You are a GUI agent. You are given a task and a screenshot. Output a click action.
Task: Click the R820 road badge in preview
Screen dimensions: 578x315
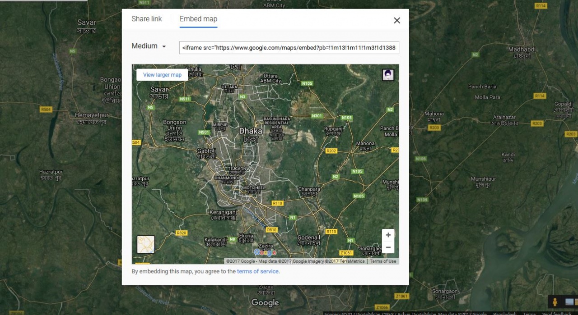tap(182, 233)
